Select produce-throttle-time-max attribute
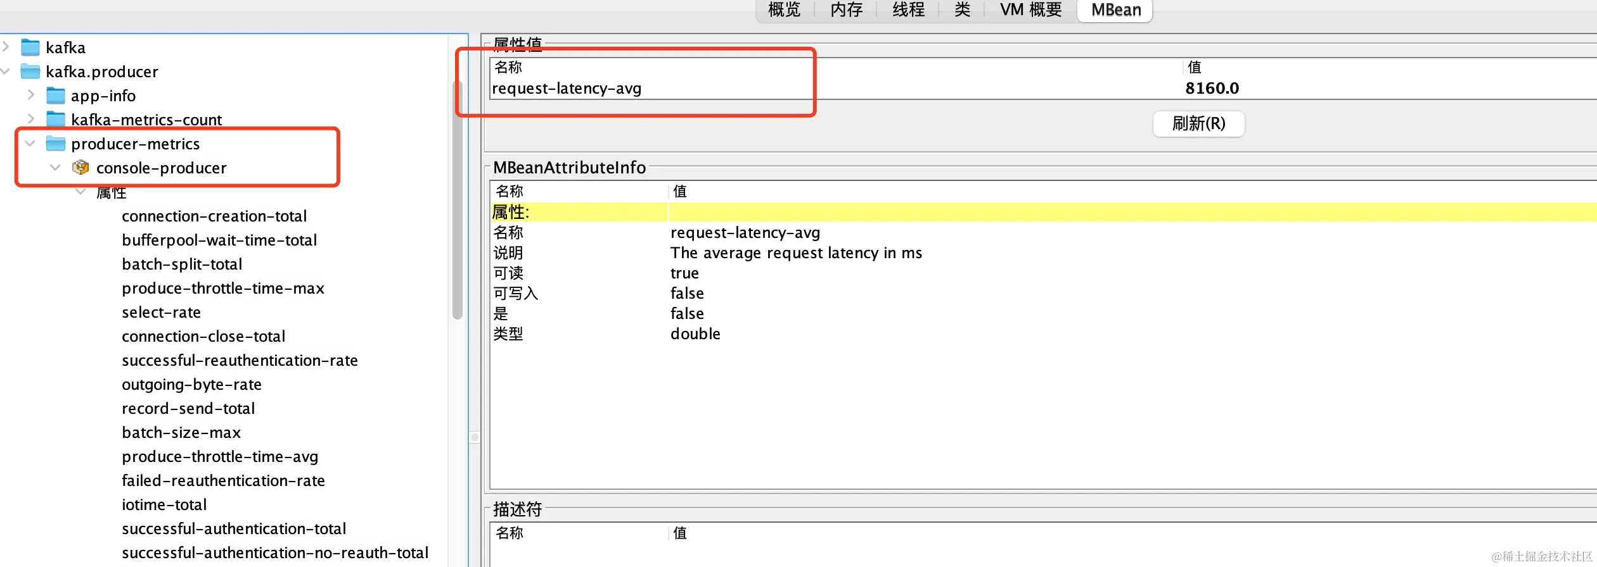The image size is (1597, 567). tap(223, 289)
